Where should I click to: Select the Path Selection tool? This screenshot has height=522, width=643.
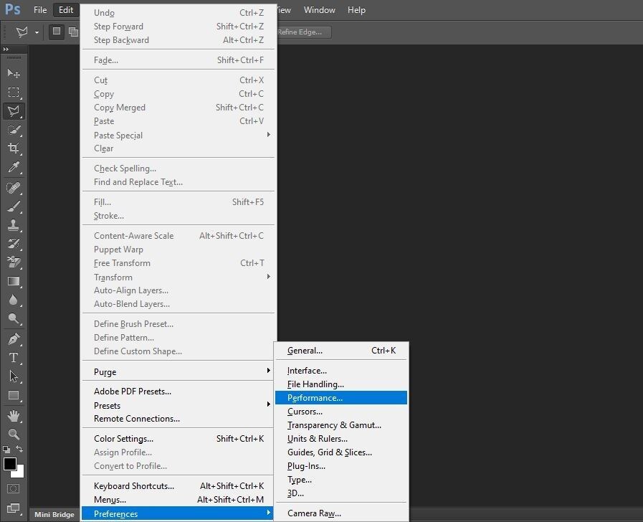pyautogui.click(x=14, y=376)
